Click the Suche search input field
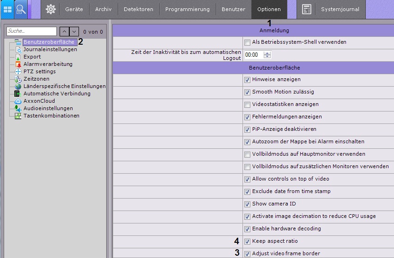The height and width of the screenshot is (258, 394). click(31, 32)
